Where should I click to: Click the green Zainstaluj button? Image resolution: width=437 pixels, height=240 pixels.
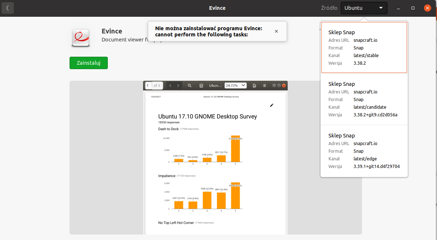point(88,63)
